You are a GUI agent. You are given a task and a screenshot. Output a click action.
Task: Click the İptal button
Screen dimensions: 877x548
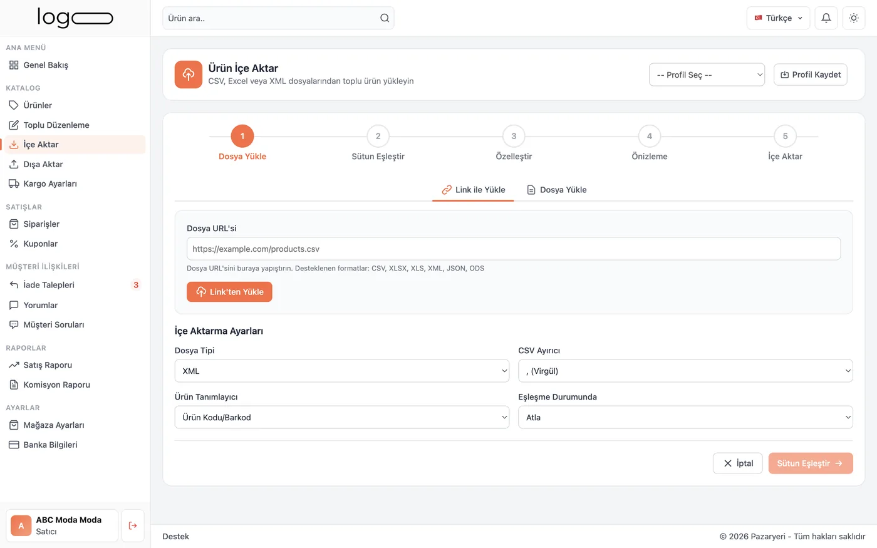(x=737, y=463)
